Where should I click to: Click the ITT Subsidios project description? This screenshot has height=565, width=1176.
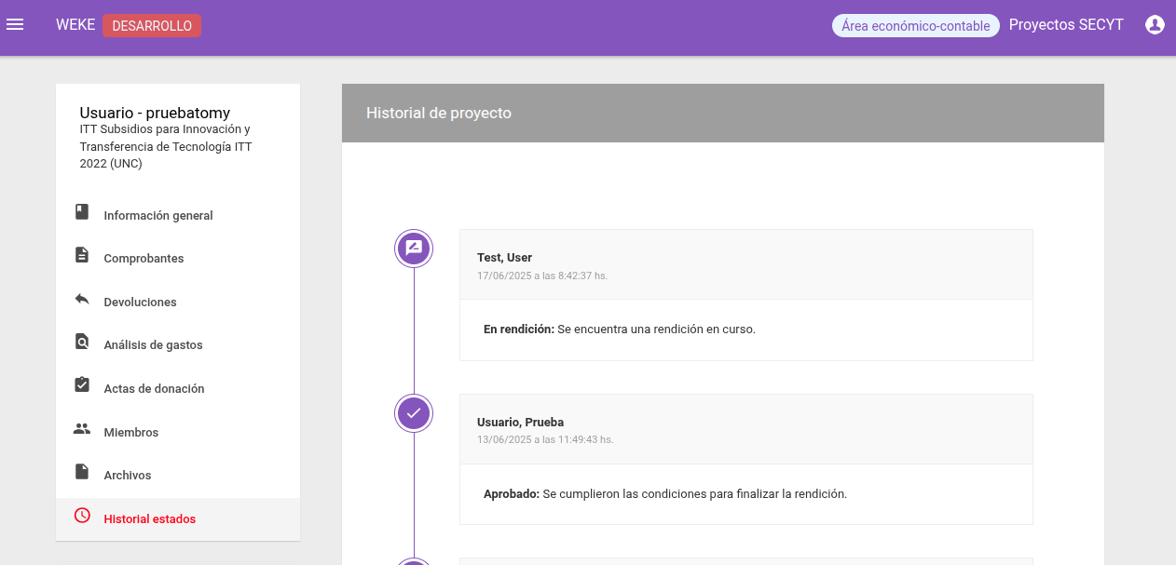166,146
